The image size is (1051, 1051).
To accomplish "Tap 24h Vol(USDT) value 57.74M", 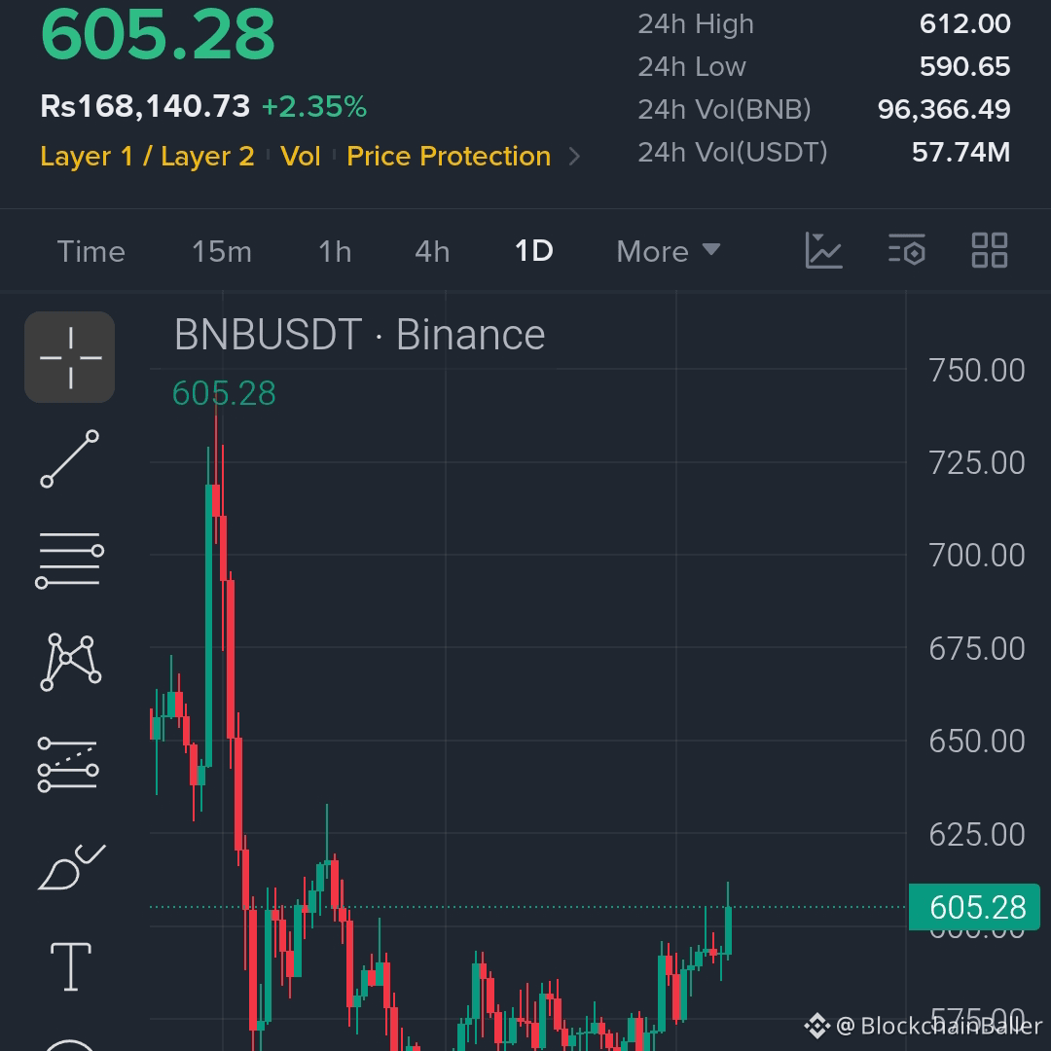I will (960, 152).
